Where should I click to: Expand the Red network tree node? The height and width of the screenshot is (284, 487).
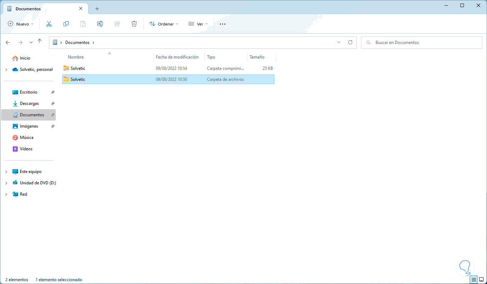coord(6,194)
